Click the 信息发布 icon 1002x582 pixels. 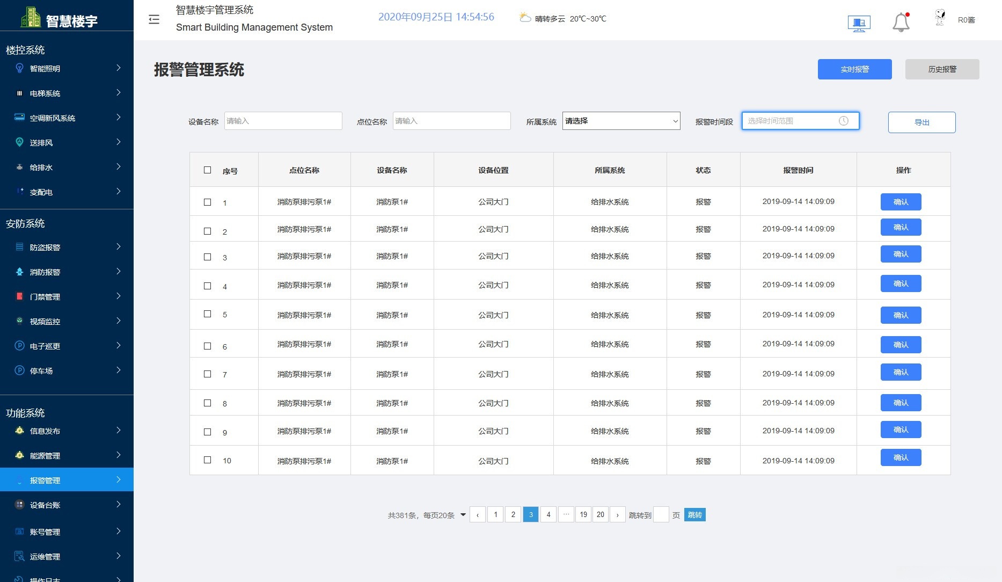(x=19, y=431)
